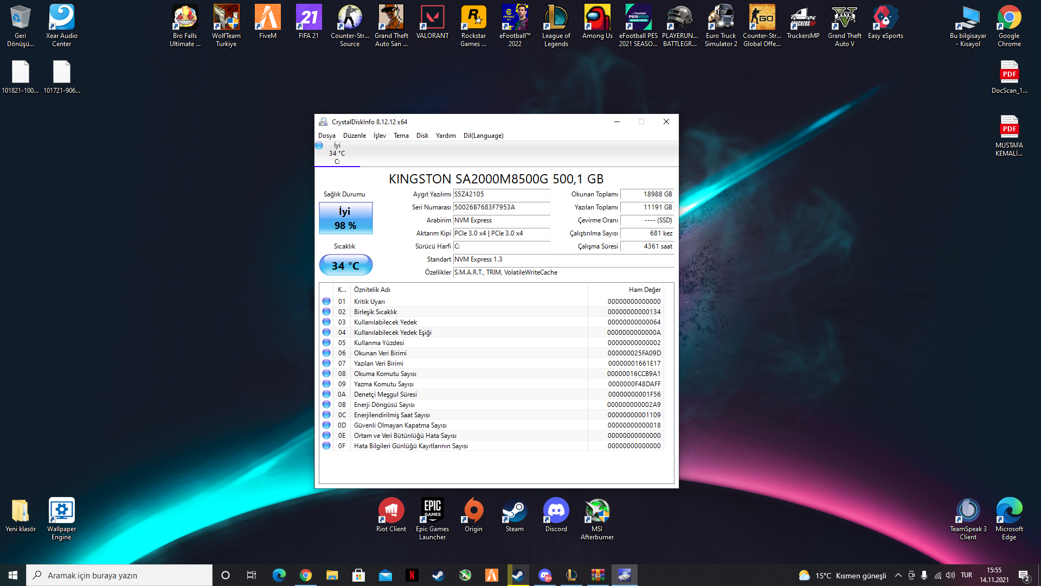1041x586 pixels.
Task: Open the TruckersMP desktop icon
Action: 803,22
